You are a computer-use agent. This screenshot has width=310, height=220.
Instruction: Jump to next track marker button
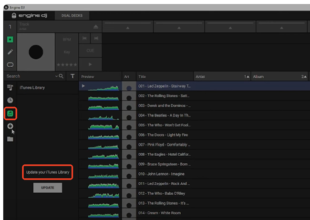[x=96, y=38]
